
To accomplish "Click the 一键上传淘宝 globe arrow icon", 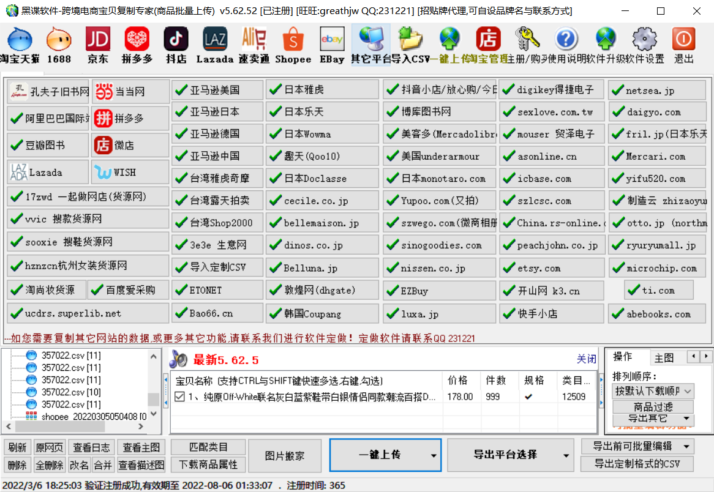I will click(449, 45).
